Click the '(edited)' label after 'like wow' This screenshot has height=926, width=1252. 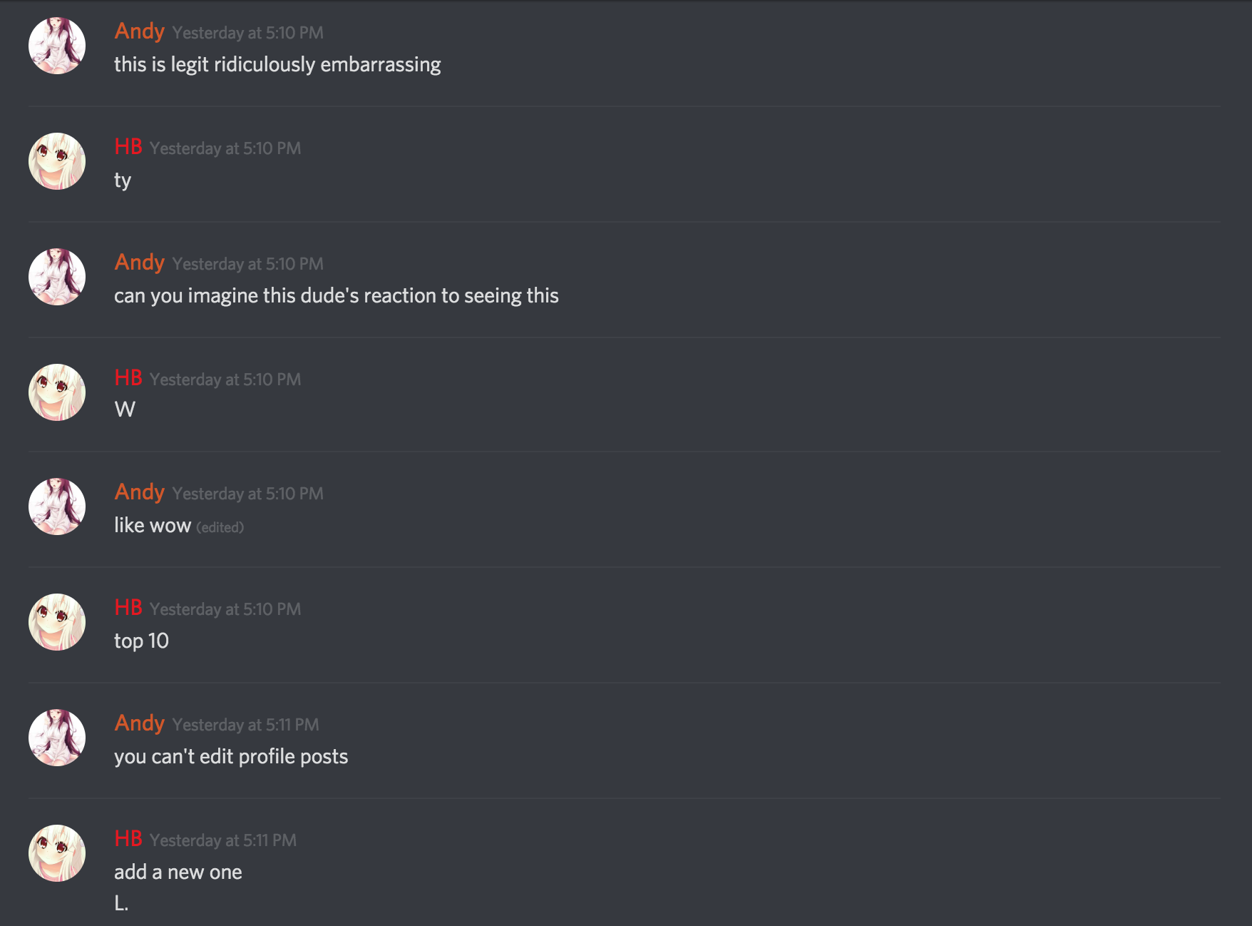pos(220,527)
